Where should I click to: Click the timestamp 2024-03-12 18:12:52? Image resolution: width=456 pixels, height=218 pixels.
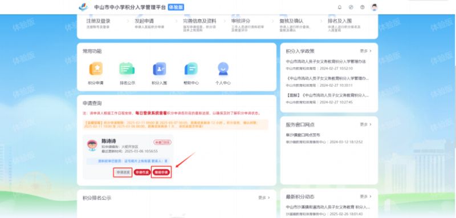(x=346, y=142)
